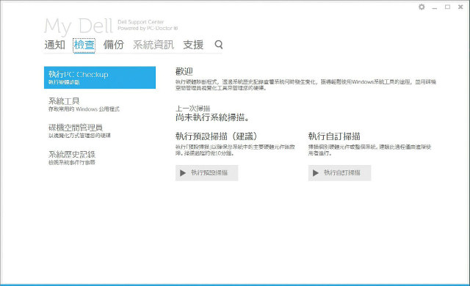Click the My Dell logo text

(79, 26)
